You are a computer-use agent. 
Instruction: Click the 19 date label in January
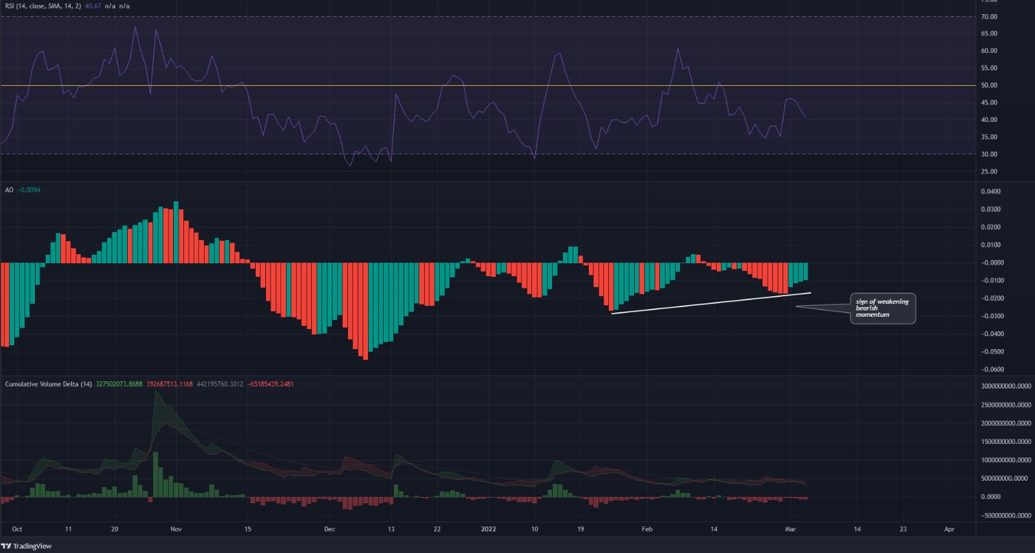point(580,529)
